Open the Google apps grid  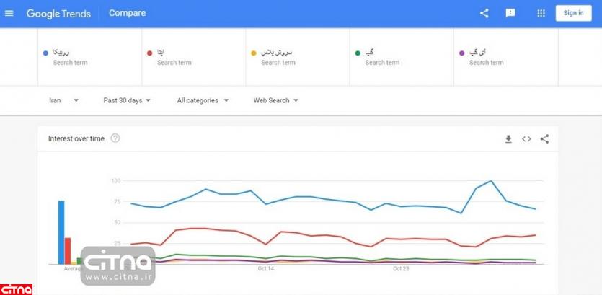point(541,13)
